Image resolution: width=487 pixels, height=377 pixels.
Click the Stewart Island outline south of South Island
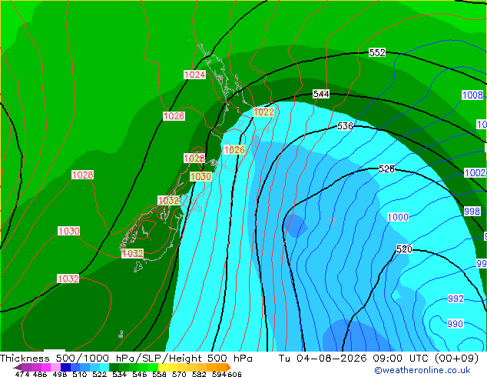[x=138, y=267]
